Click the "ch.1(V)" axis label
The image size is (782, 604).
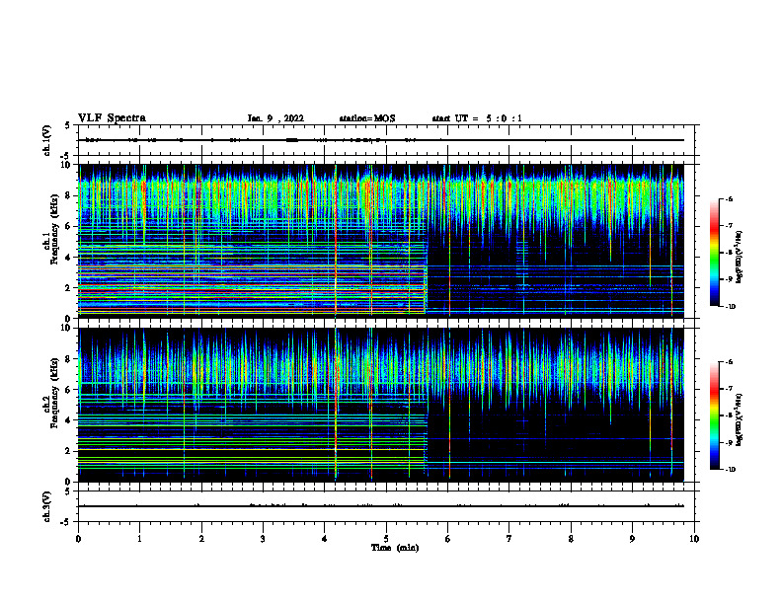(46, 140)
